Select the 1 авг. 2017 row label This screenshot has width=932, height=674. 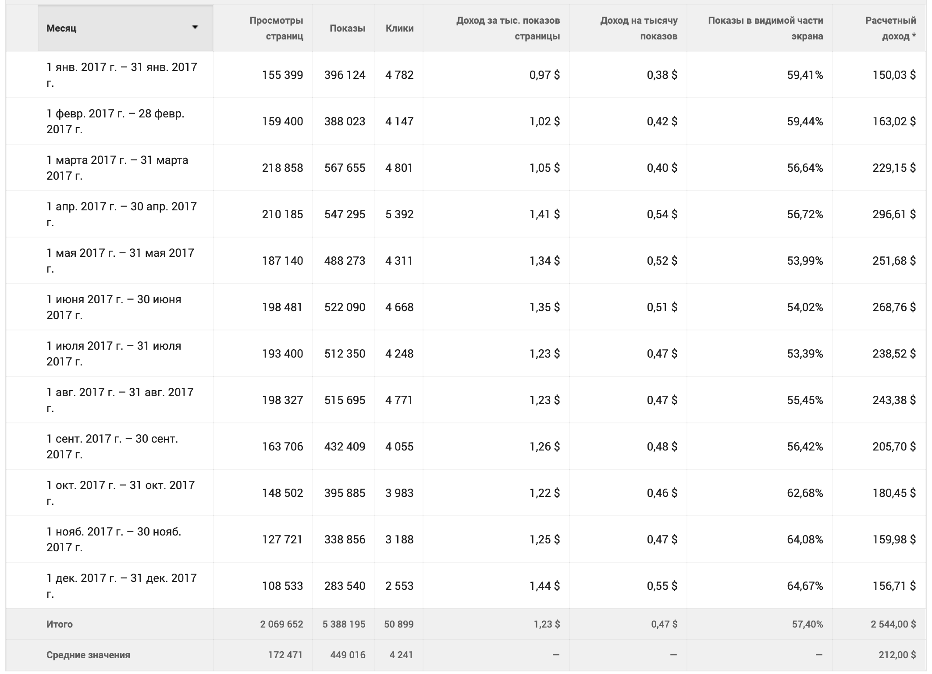tap(120, 400)
